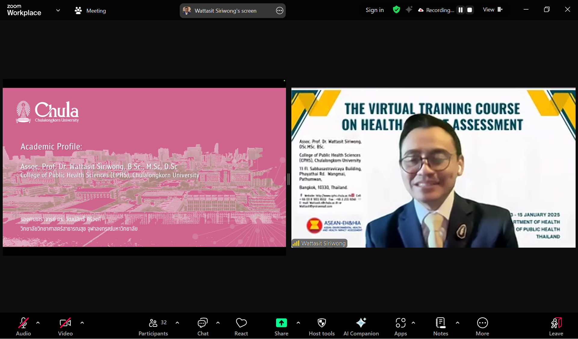Expand the video options caret
Viewport: 578px width, 339px height.
pyautogui.click(x=82, y=323)
